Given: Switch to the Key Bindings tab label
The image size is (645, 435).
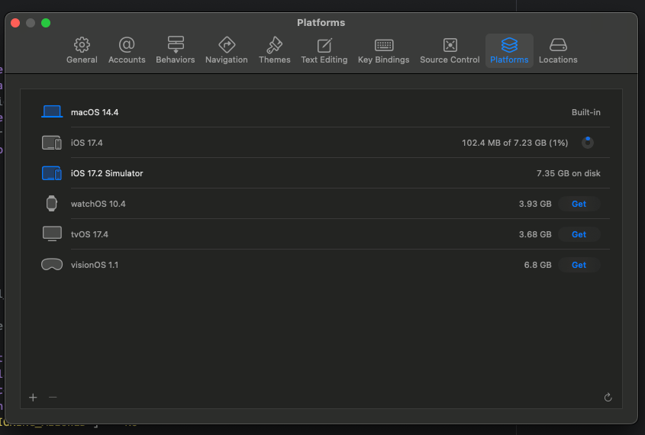Looking at the screenshot, I should [x=384, y=60].
